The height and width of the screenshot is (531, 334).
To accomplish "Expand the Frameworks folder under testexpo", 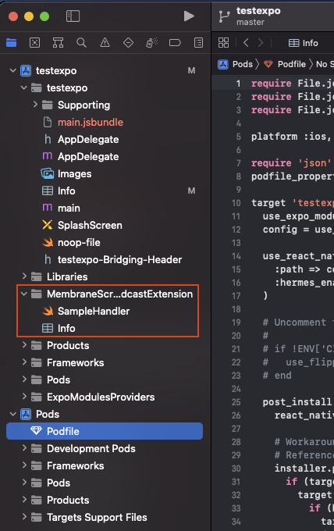I will [24, 362].
